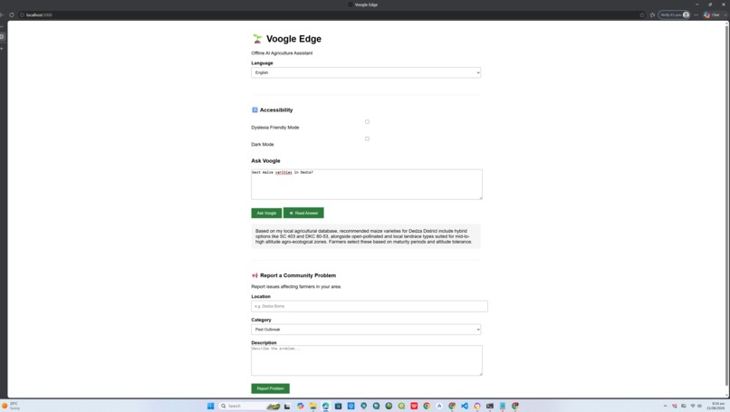The width and height of the screenshot is (730, 412).
Task: Click the page vertical scrollbar
Action: click(x=726, y=205)
